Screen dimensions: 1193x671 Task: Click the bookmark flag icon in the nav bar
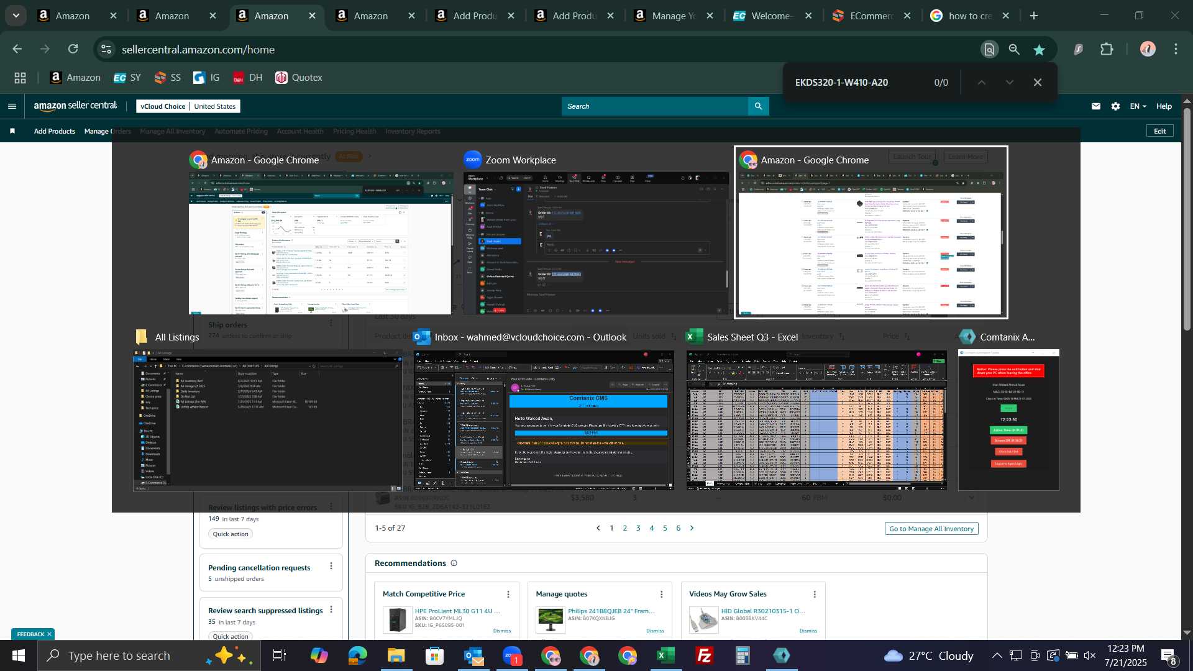[12, 131]
